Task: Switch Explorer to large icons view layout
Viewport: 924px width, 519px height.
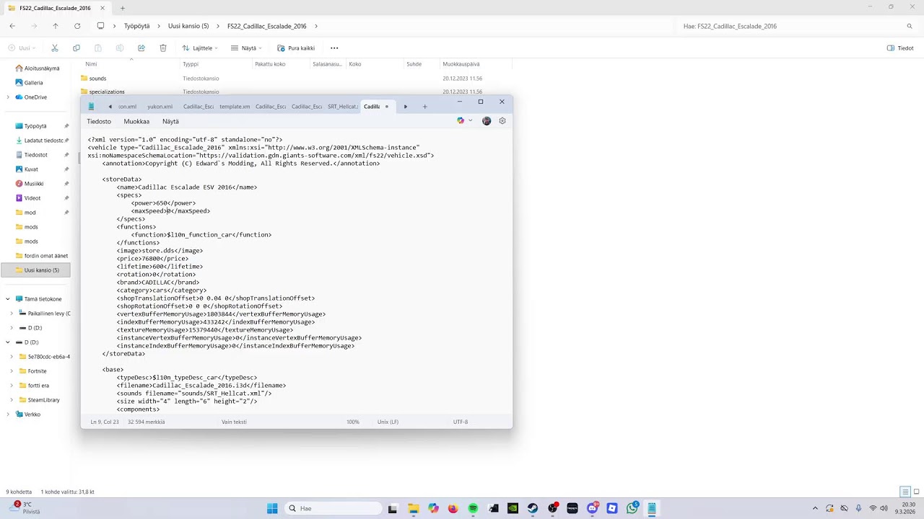Action: (x=916, y=492)
